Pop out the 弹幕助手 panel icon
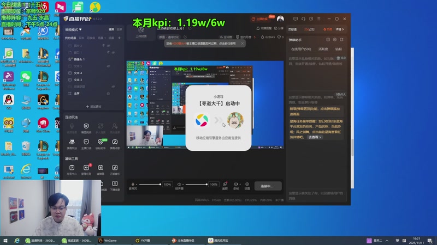 tap(342, 40)
